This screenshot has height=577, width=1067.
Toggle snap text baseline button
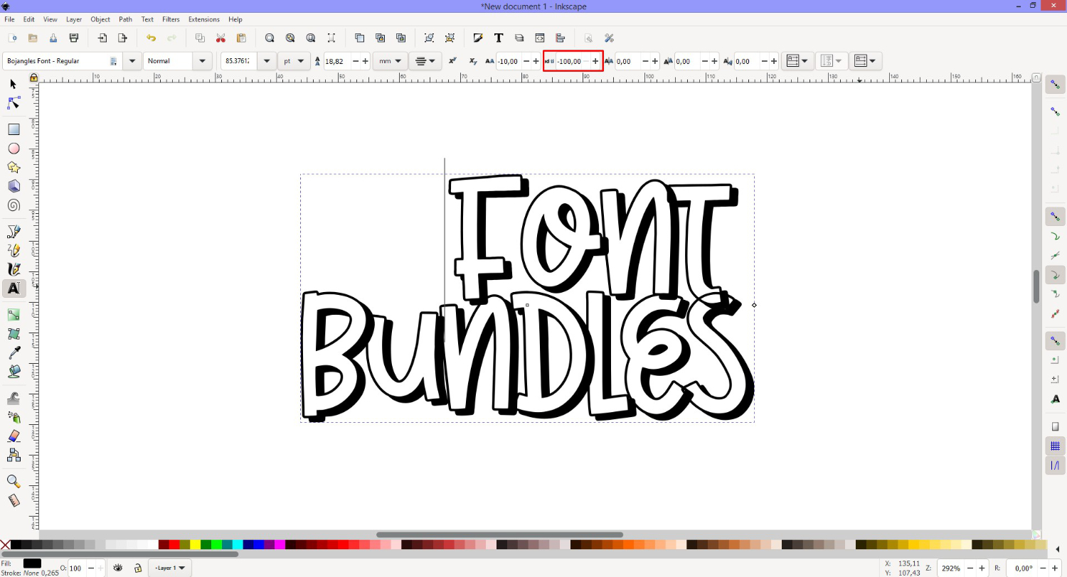[x=1056, y=399]
